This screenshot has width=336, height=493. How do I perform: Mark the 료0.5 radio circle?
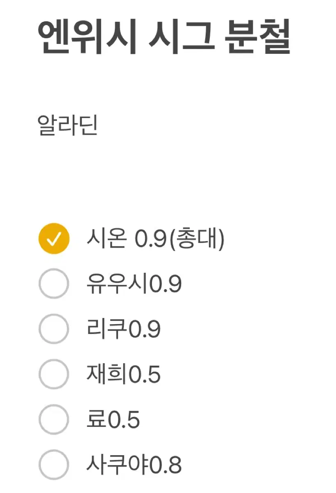(54, 419)
